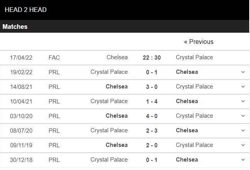
Task: Open the 2 - 3 score from 08/07/20
Action: (152, 131)
